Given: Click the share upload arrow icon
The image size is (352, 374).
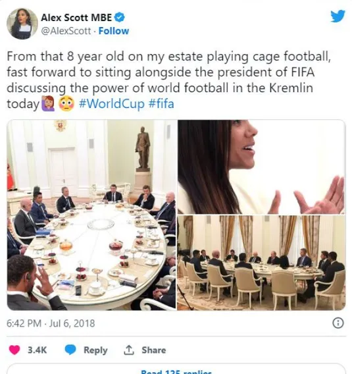Looking at the screenshot, I should pyautogui.click(x=128, y=350).
